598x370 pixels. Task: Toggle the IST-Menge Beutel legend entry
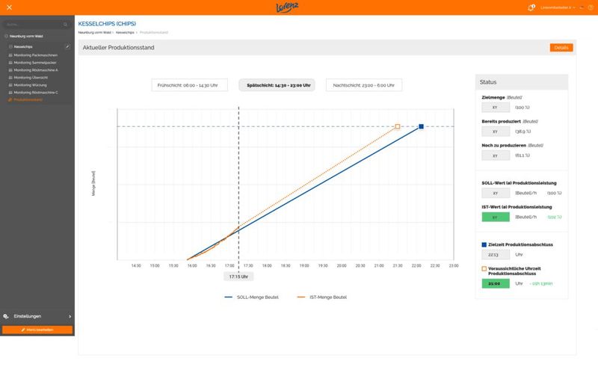pyautogui.click(x=322, y=297)
